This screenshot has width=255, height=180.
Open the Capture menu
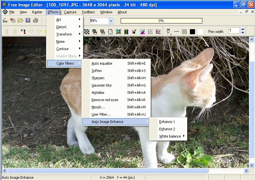pos(70,12)
